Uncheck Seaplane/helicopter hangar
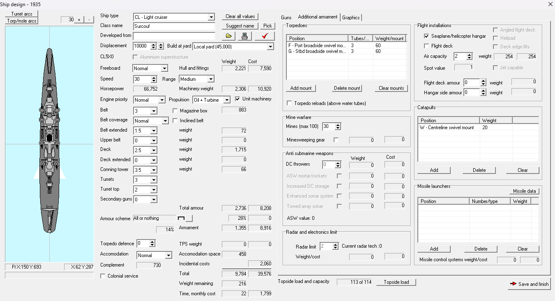 [x=426, y=36]
